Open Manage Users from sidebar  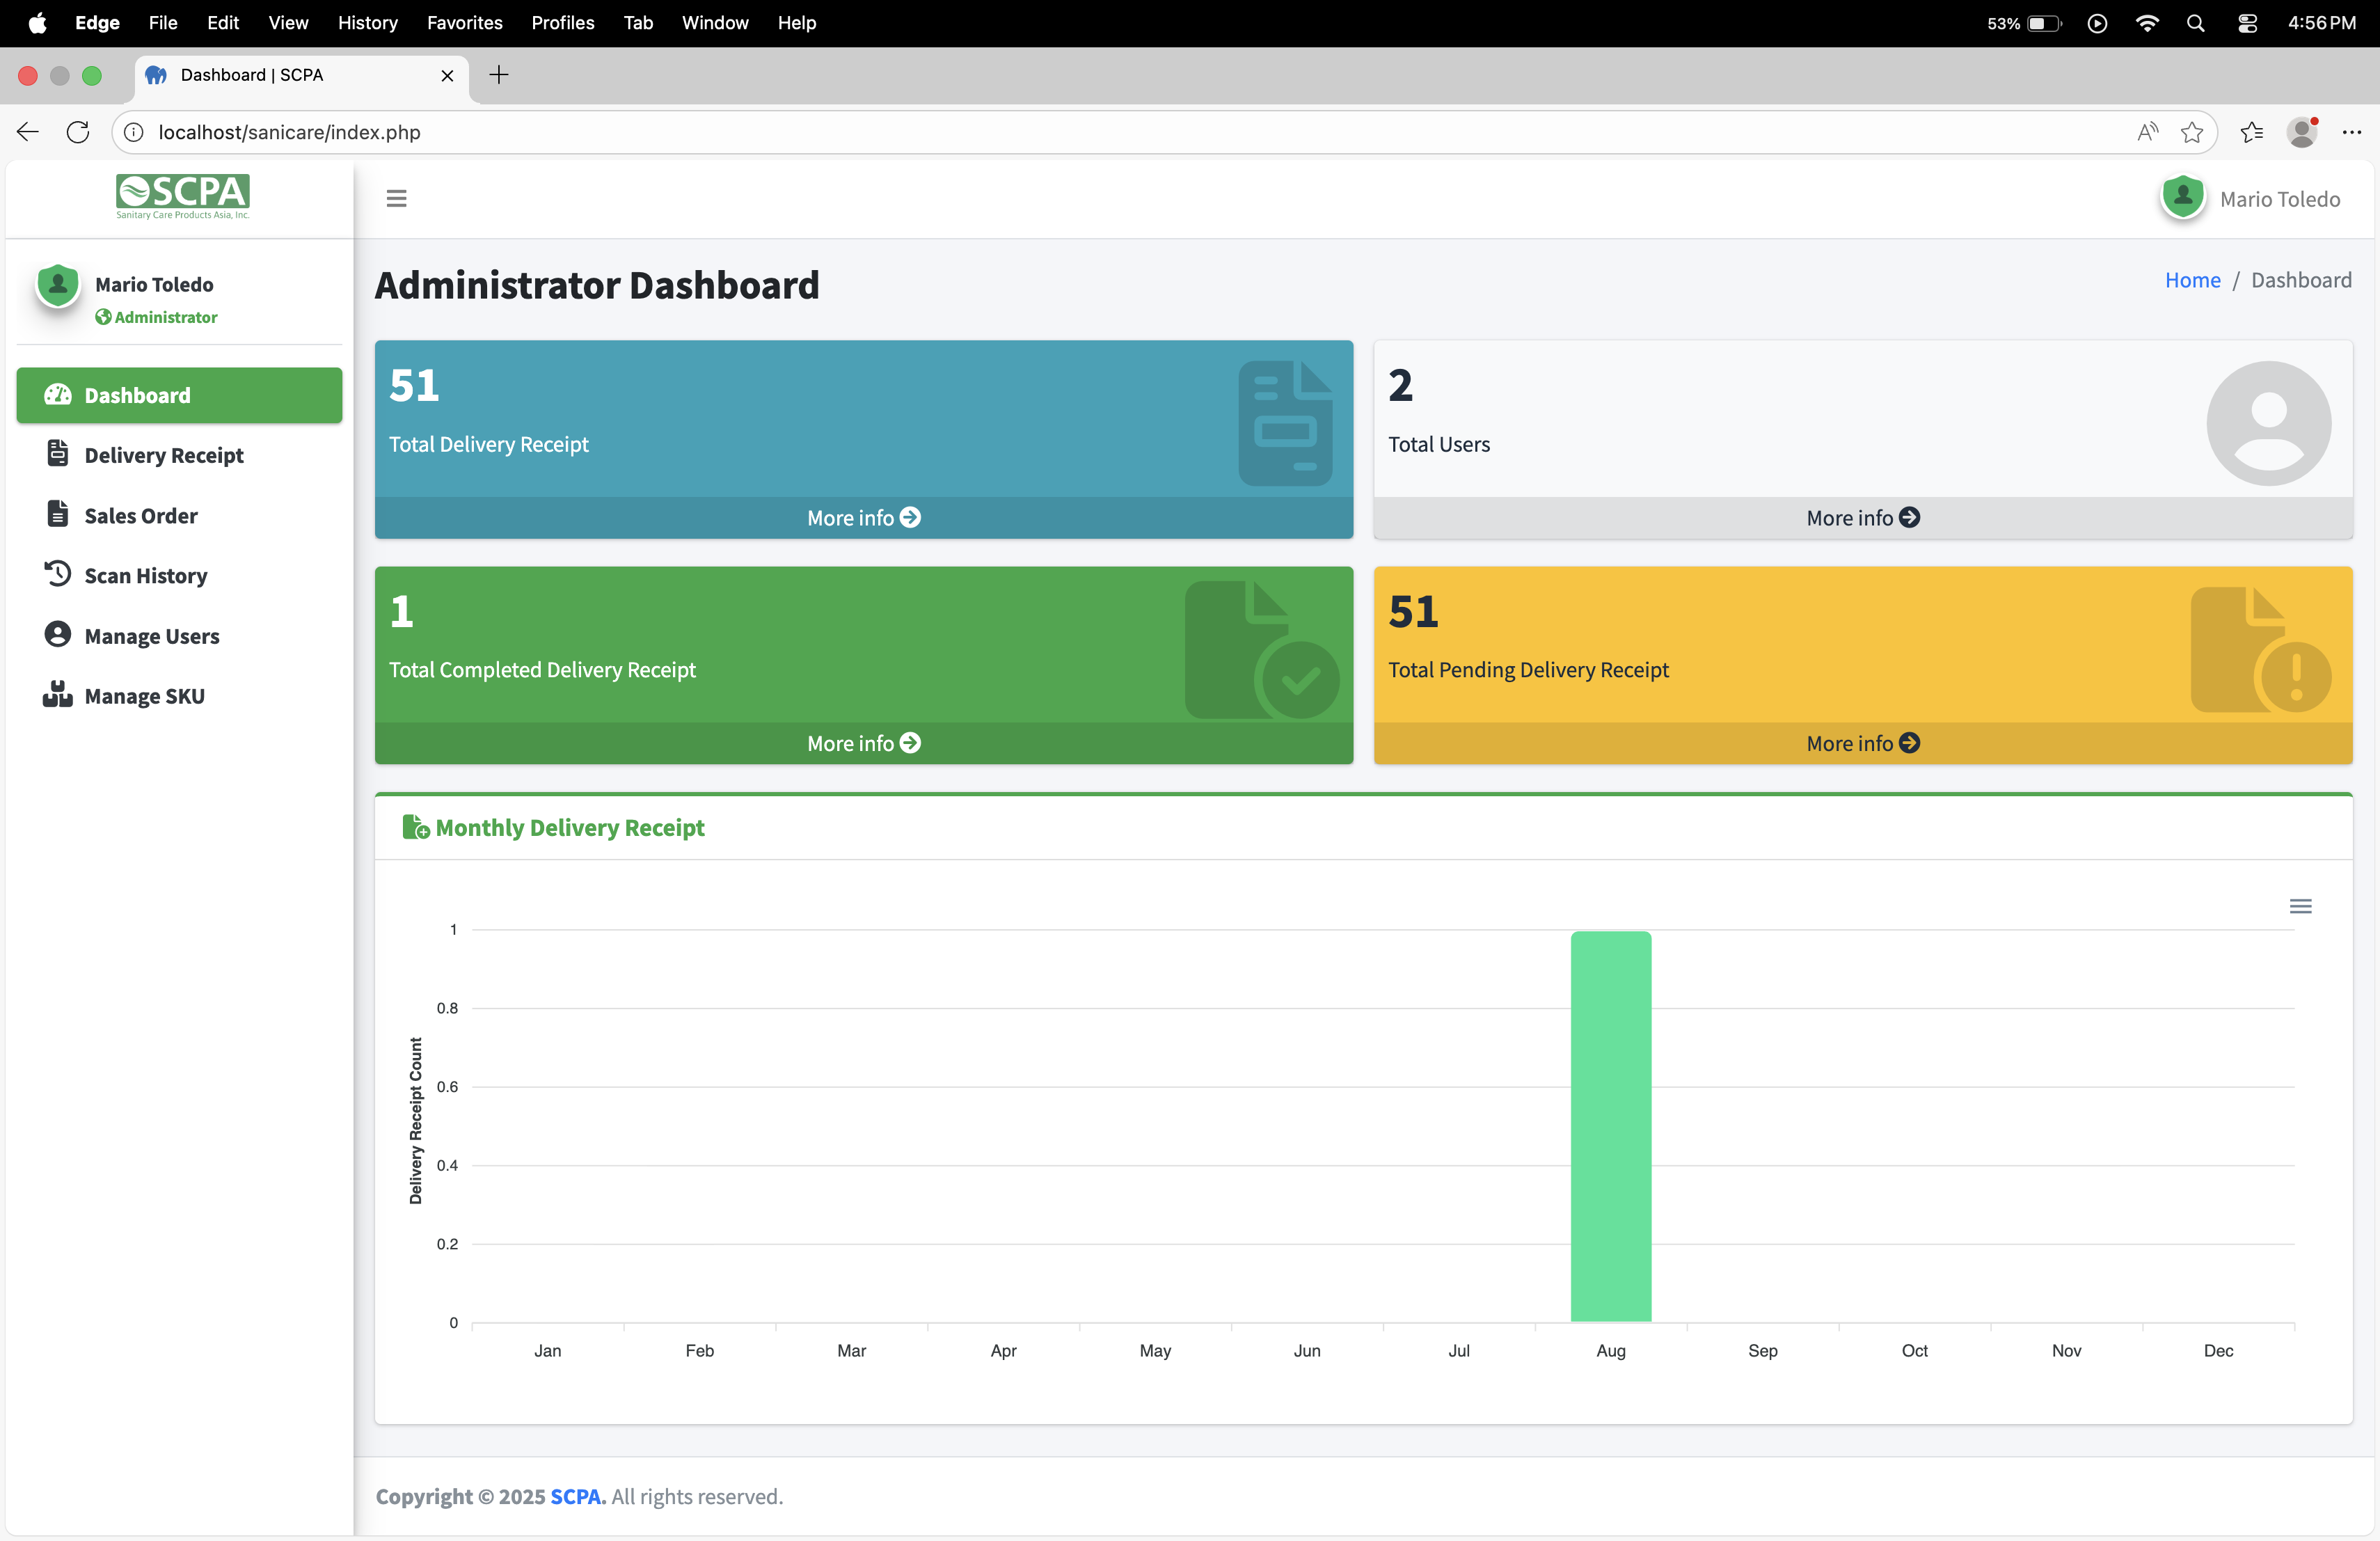coord(151,635)
